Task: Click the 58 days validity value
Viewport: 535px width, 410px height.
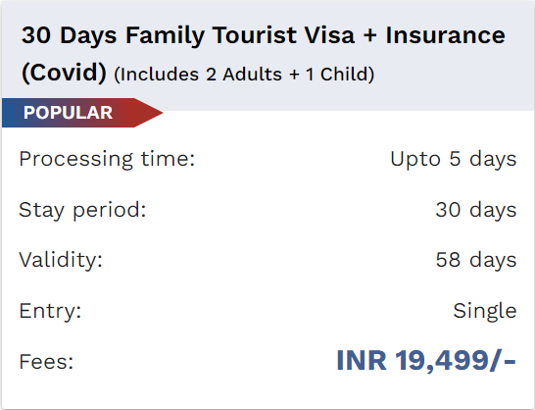Action: tap(476, 260)
